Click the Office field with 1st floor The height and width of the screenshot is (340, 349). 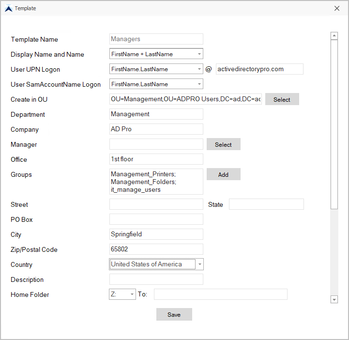(x=156, y=159)
